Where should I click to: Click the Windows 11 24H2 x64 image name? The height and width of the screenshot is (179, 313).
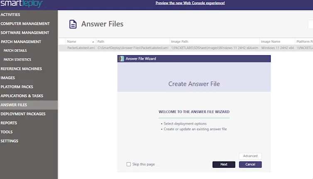277,48
